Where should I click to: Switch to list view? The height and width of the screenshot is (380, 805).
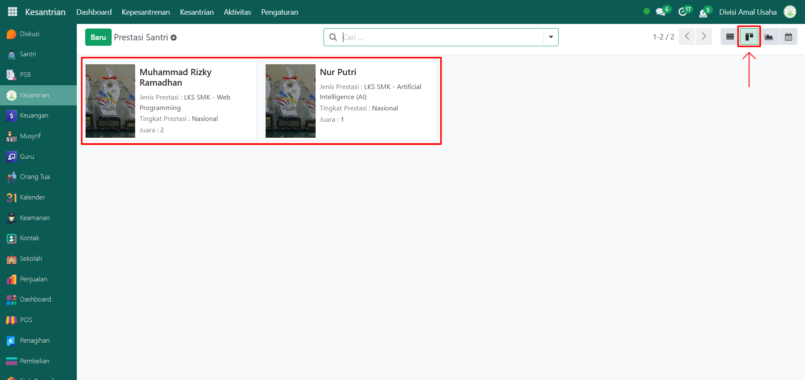730,37
